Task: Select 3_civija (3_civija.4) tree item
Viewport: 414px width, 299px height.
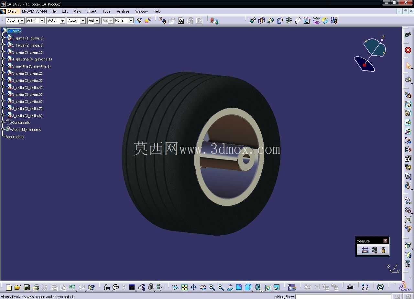Action: point(27,88)
